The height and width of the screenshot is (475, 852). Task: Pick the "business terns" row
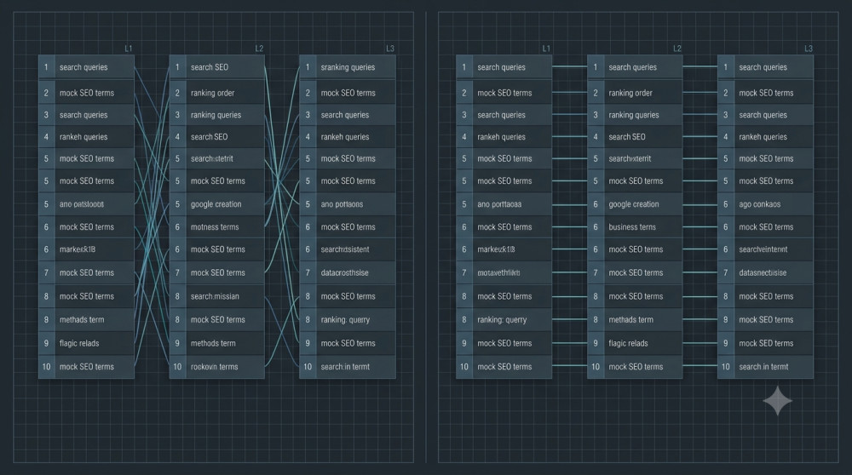635,227
